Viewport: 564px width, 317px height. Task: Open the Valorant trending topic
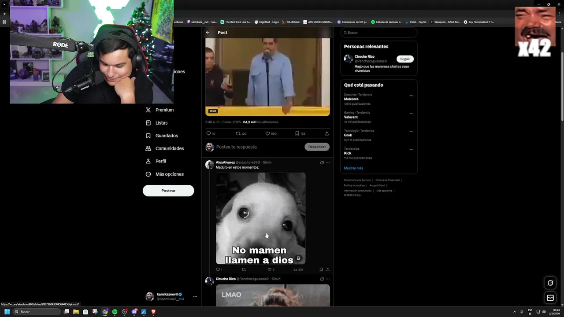(351, 117)
